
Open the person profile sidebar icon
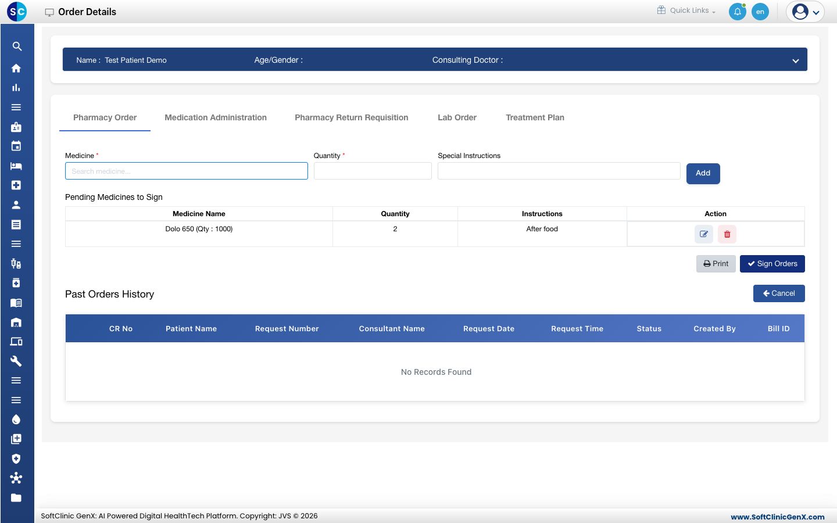click(16, 205)
